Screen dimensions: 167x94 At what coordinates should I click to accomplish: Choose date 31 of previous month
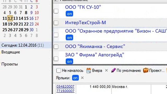[x=21, y=7]
